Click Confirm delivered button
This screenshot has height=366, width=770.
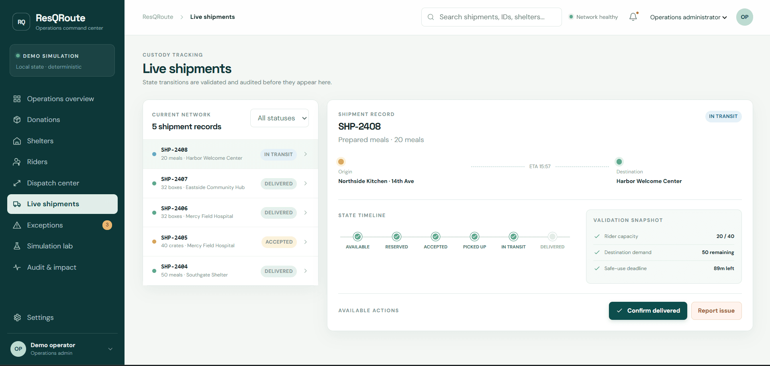click(648, 311)
